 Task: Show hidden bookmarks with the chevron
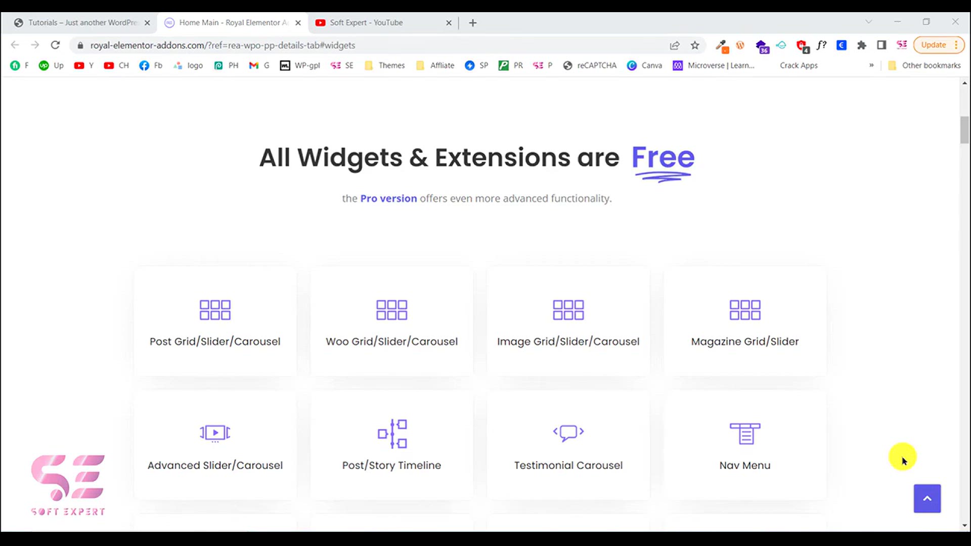[x=871, y=65]
